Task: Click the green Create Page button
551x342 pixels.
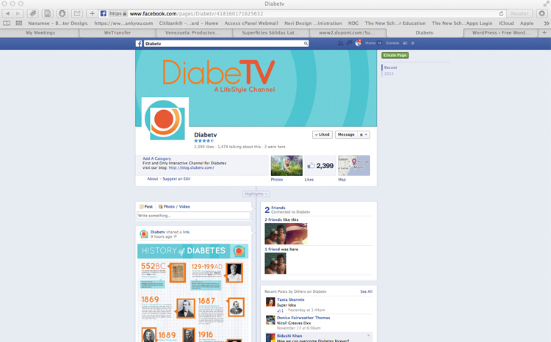Action: [x=395, y=55]
